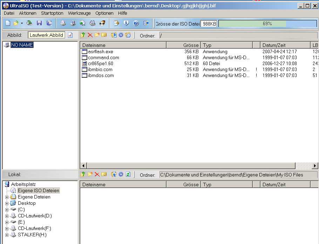Image resolution: width=319 pixels, height=244 pixels.
Task: Click the Convert image toolbar icon
Action: click(82, 23)
